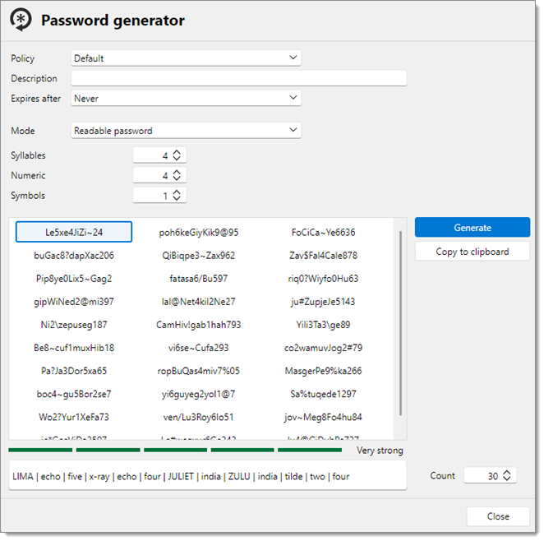Select password poh6keGiyKik9@95
The image size is (544, 541).
click(198, 232)
